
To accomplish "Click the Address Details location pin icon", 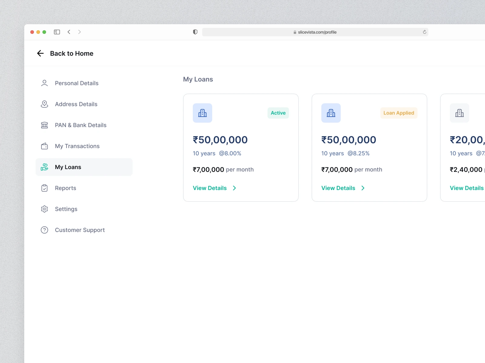I will pyautogui.click(x=45, y=104).
